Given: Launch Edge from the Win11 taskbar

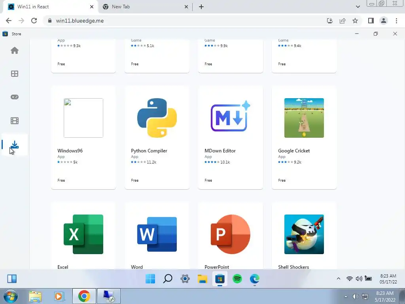Looking at the screenshot, I should pos(254,279).
